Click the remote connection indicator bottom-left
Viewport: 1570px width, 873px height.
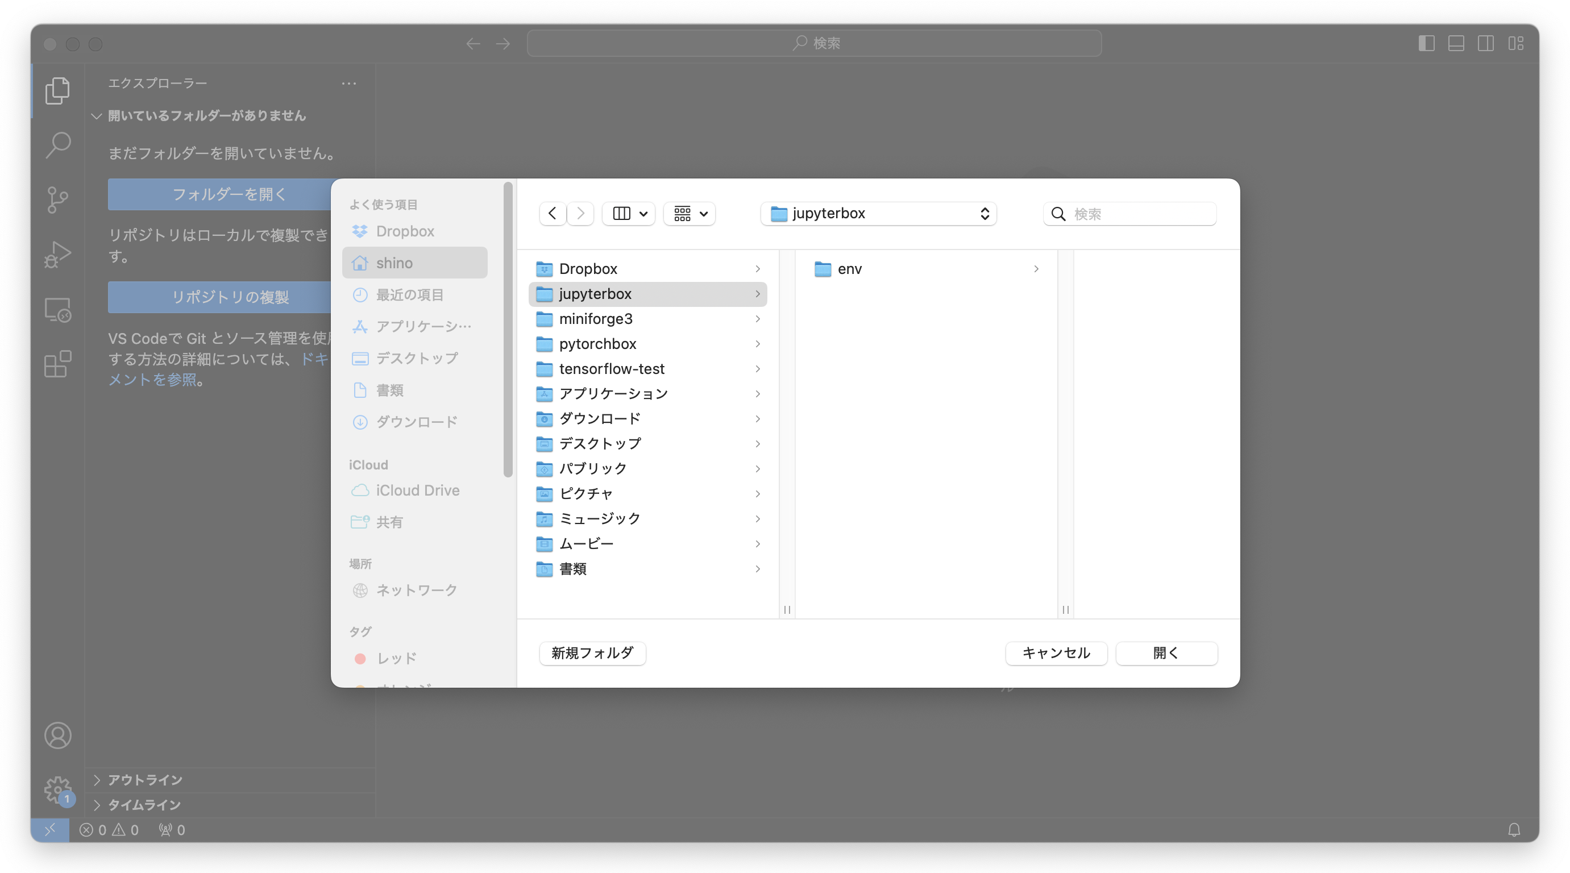tap(51, 829)
